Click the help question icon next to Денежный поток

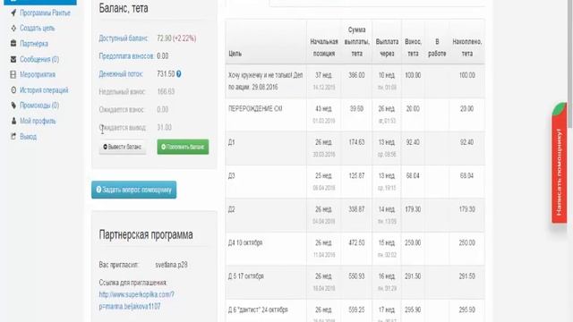pyautogui.click(x=179, y=73)
